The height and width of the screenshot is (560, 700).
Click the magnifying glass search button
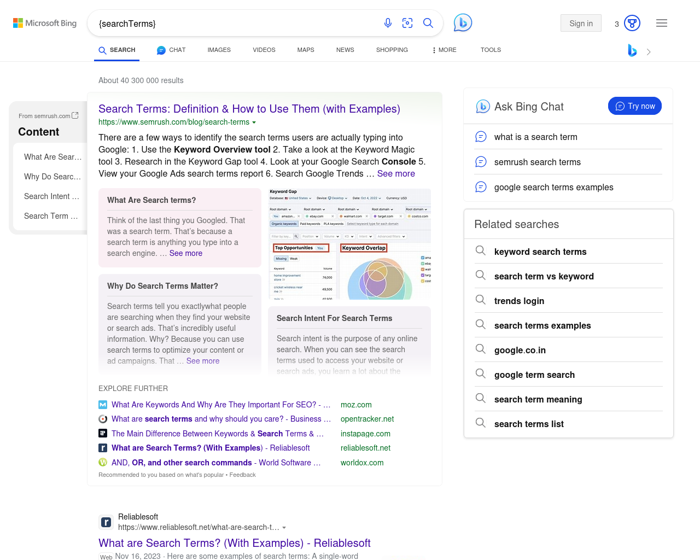click(428, 23)
